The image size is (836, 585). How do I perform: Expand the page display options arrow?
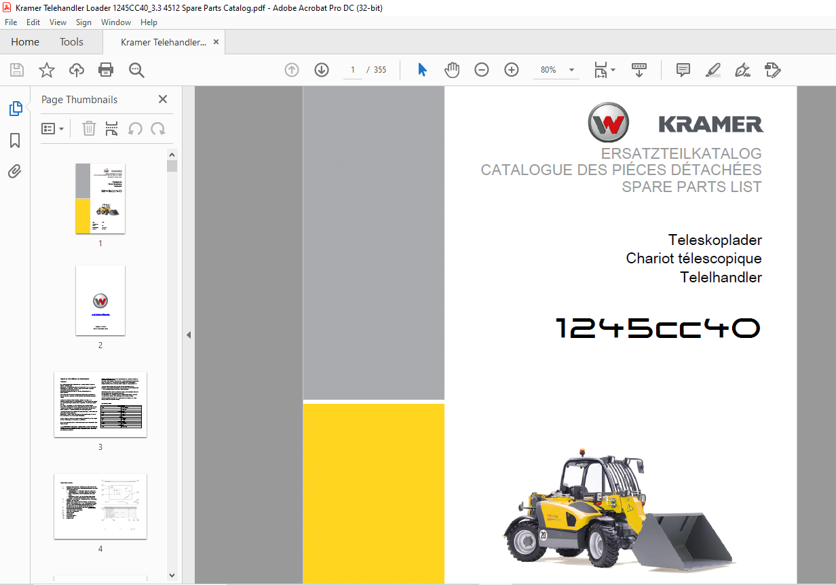(x=613, y=70)
